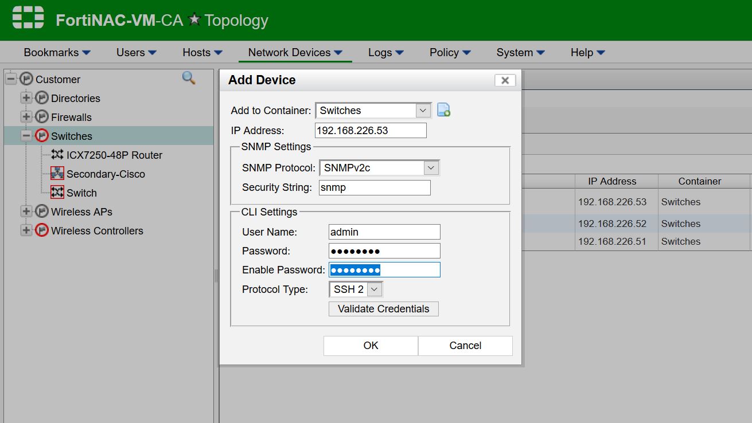Click the new container icon beside Switches dropdown

[443, 110]
